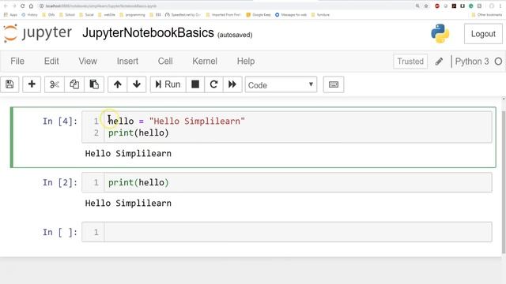Image resolution: width=506 pixels, height=284 pixels.
Task: Open the Messages for web bookmark
Action: (x=291, y=15)
